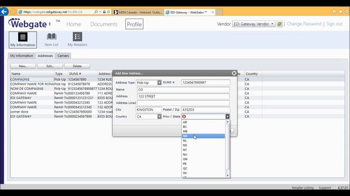Click the New... button

coord(23,66)
